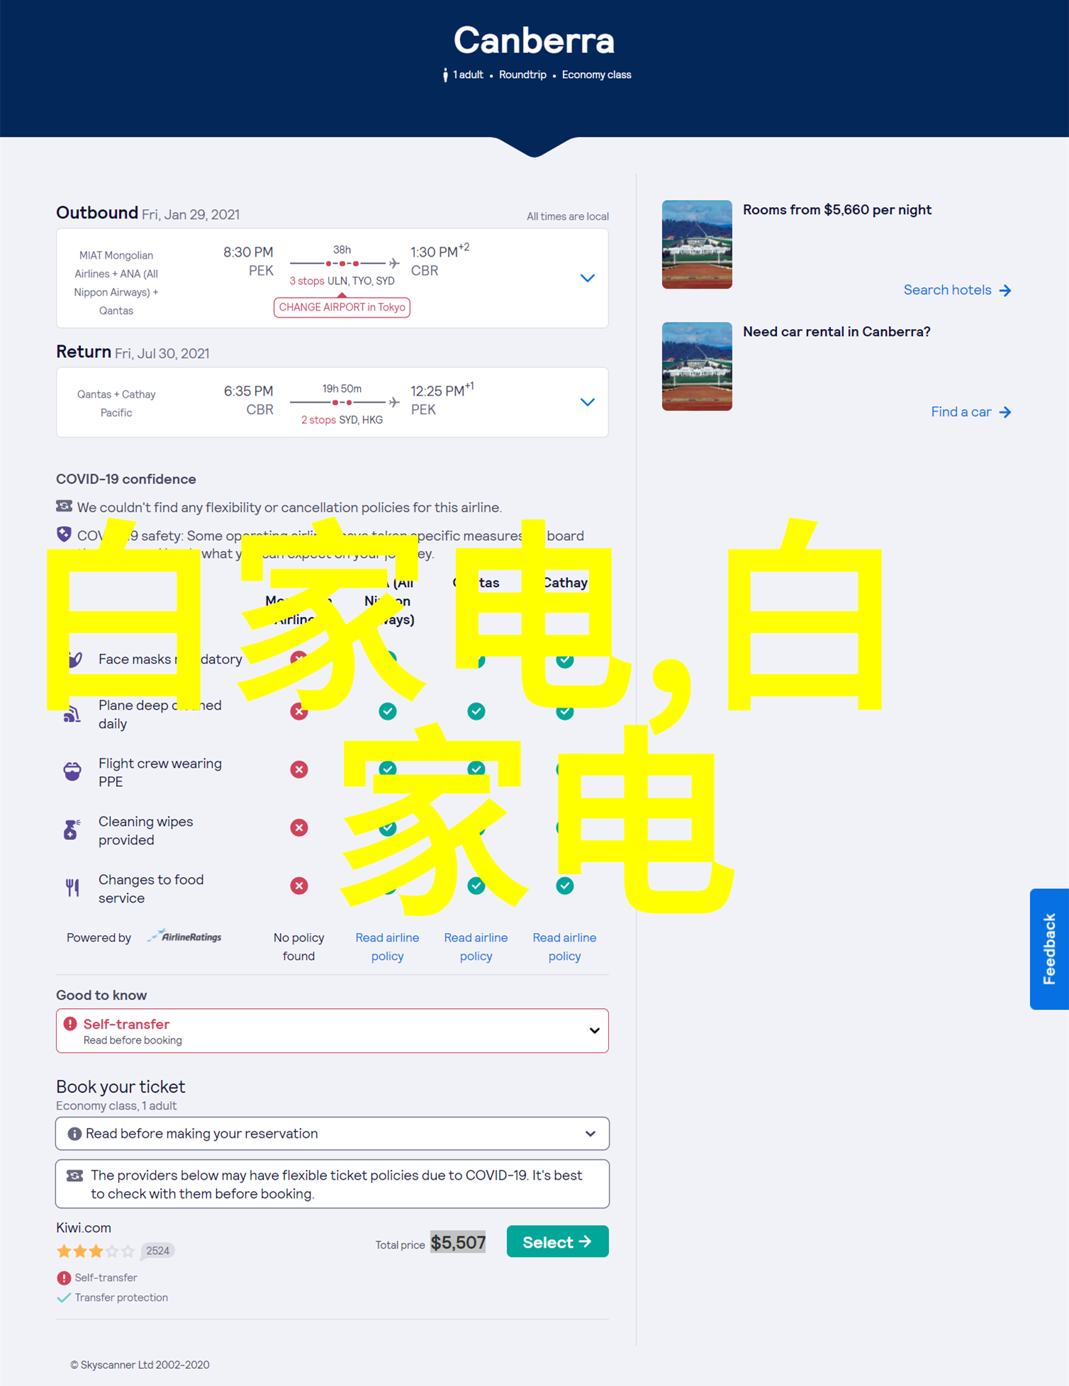Read airline policy for Cathay column

(564, 946)
